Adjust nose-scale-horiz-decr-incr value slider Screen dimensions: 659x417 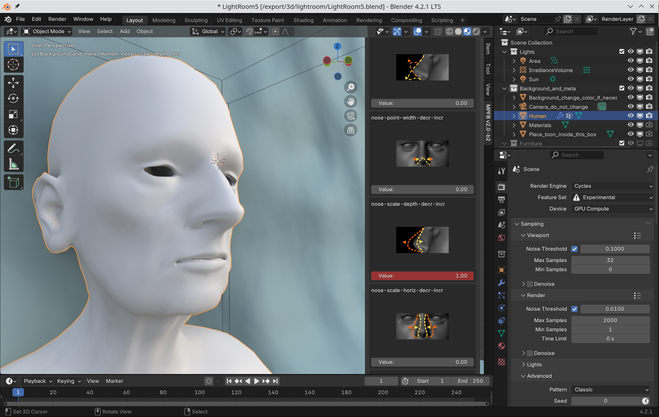tap(422, 362)
